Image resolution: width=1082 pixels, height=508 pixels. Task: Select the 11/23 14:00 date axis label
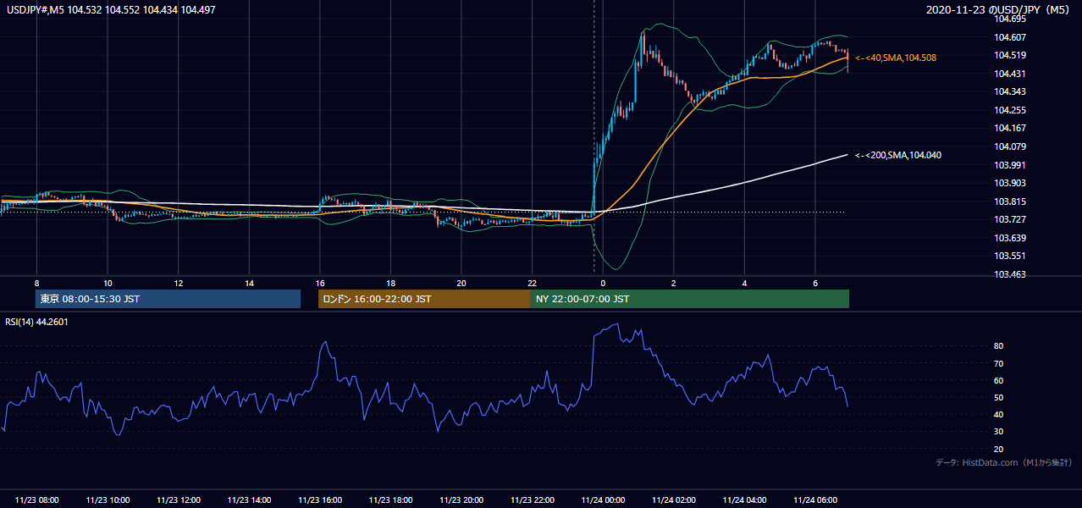249,500
